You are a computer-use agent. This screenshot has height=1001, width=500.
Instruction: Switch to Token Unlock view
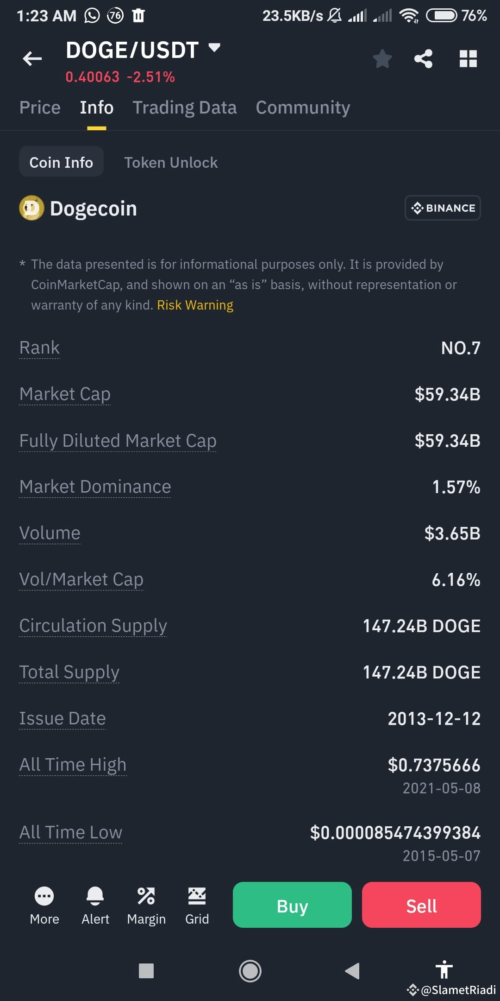[x=171, y=162]
